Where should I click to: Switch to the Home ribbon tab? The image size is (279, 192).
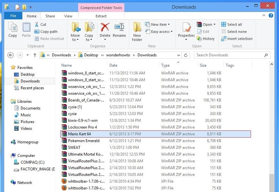coord(32,16)
